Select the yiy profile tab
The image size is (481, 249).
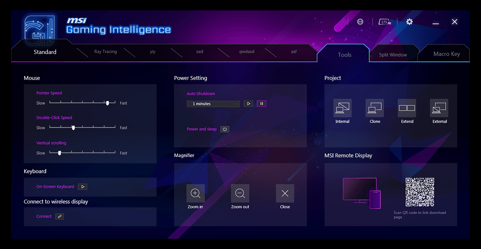(x=153, y=52)
